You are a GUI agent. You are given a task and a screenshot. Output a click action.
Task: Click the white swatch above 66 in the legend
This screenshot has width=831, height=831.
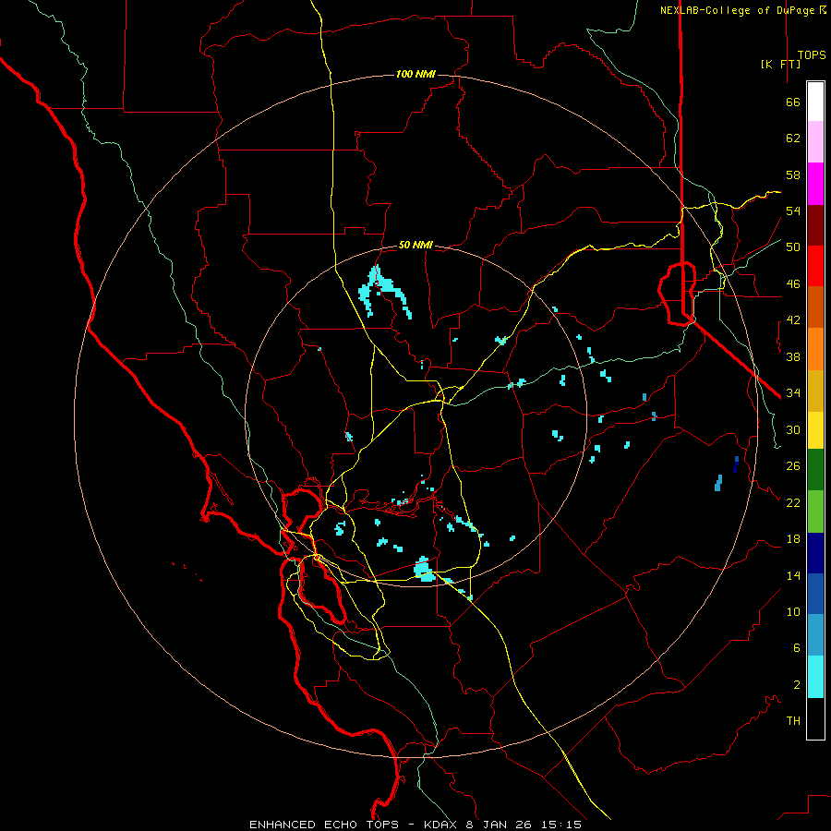(815, 102)
